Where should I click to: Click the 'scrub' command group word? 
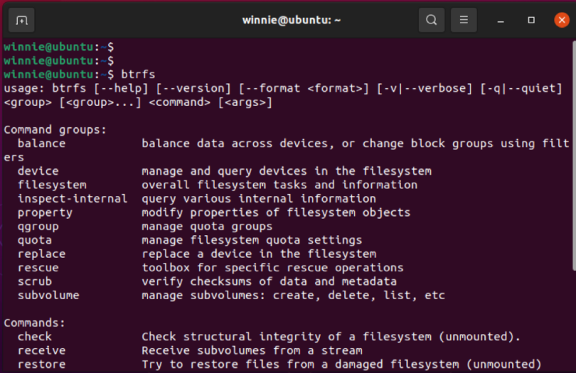(35, 281)
